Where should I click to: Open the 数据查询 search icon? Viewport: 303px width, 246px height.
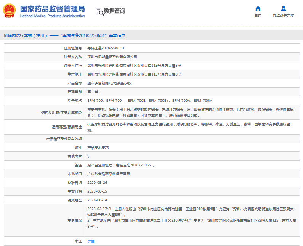pyautogui.click(x=100, y=11)
